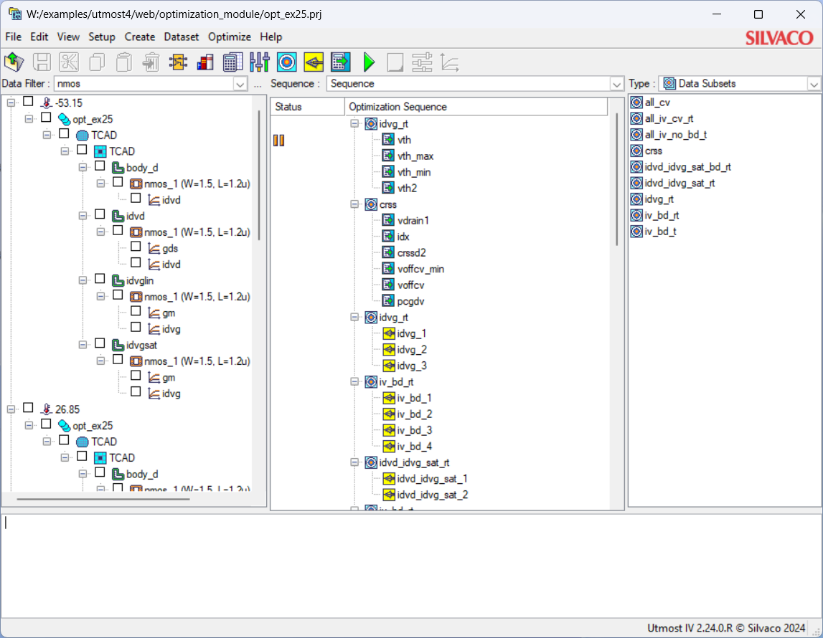Click the bullseye target toolbar icon

(286, 62)
